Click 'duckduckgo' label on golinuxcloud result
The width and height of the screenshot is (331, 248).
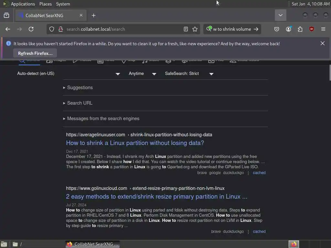tap(233, 232)
